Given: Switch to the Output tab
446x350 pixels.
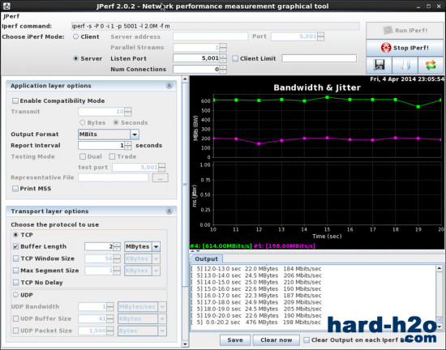Looking at the screenshot, I should click(x=207, y=258).
